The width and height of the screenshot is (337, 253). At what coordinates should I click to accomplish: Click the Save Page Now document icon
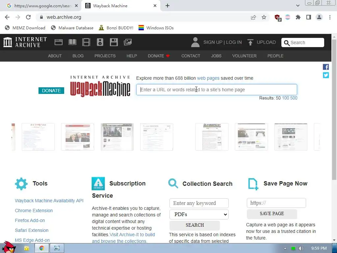pyautogui.click(x=253, y=184)
